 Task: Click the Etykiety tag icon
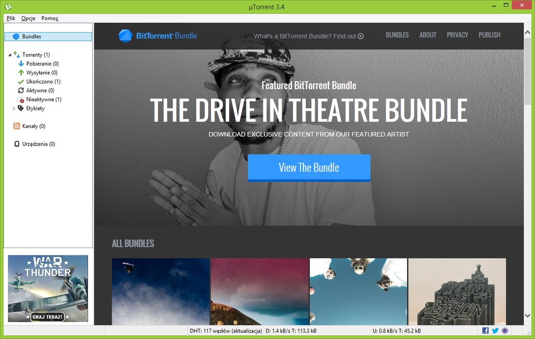tap(21, 108)
